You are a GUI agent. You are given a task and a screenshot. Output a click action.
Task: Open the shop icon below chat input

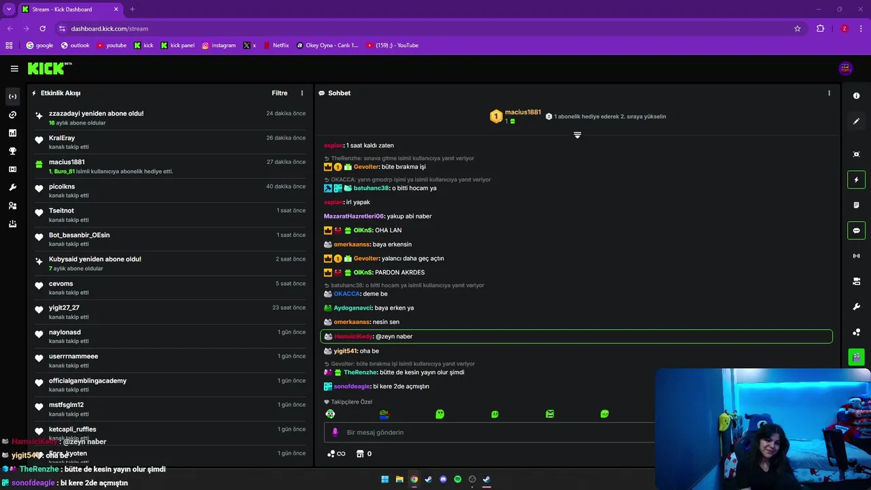[x=361, y=454]
